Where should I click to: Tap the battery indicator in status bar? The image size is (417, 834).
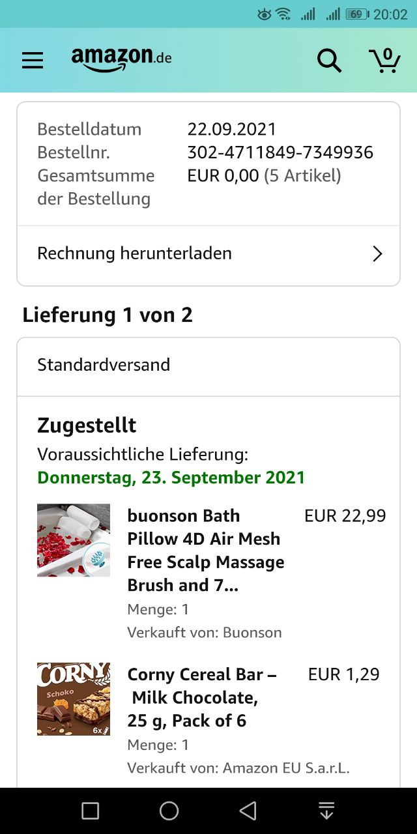coord(356,14)
